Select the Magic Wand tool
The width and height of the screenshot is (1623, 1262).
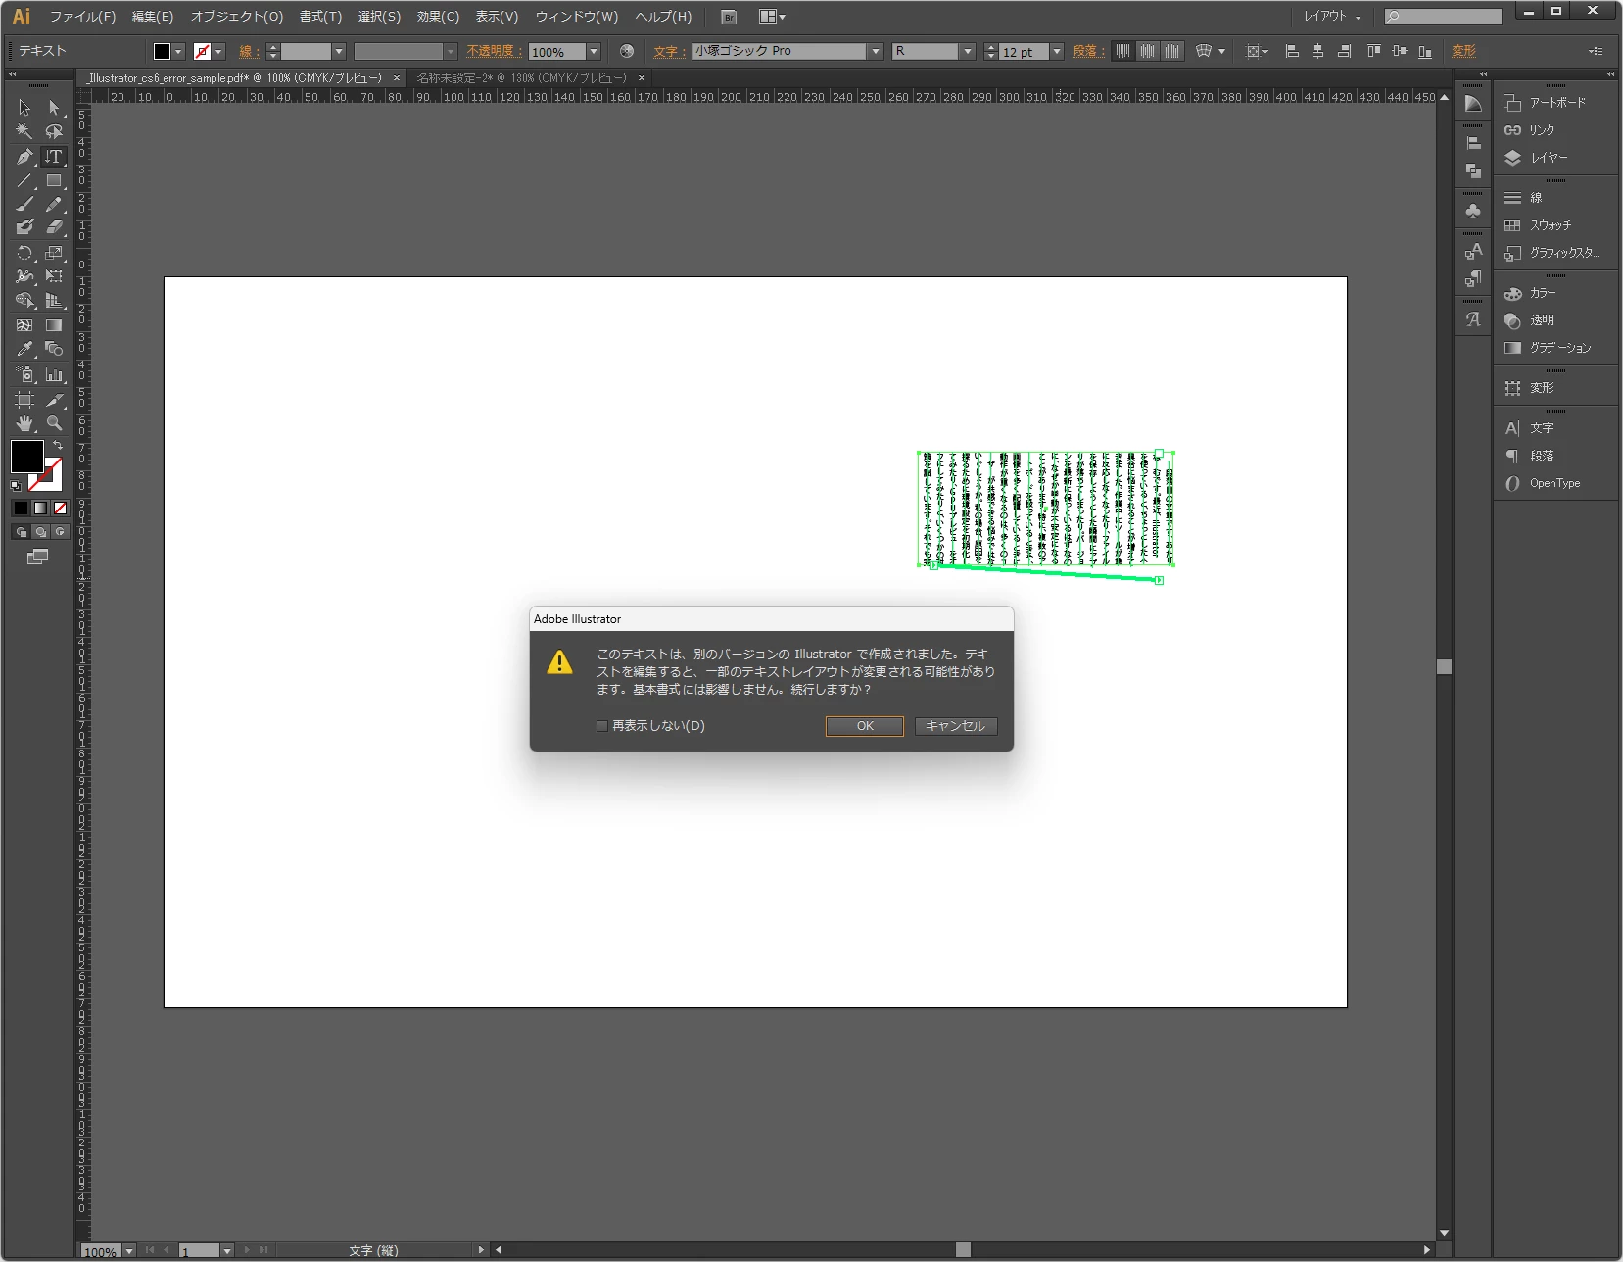click(x=24, y=131)
